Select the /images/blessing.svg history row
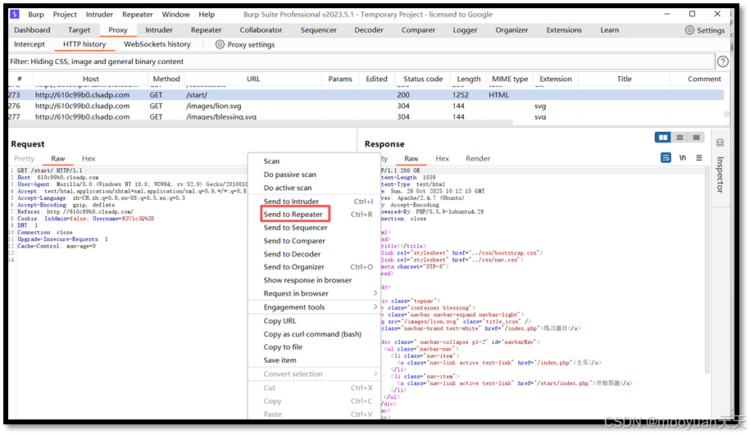 tap(366, 116)
